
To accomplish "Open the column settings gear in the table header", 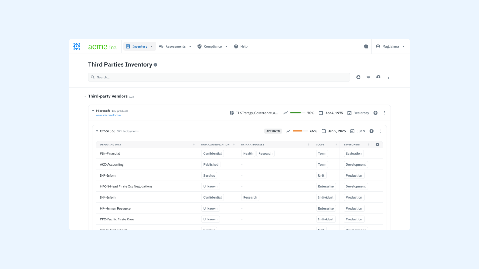I will [377, 144].
